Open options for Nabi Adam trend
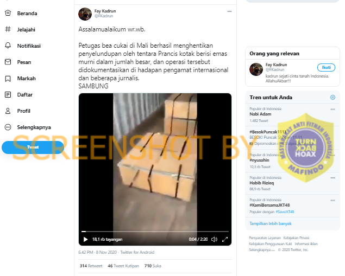 (x=333, y=109)
